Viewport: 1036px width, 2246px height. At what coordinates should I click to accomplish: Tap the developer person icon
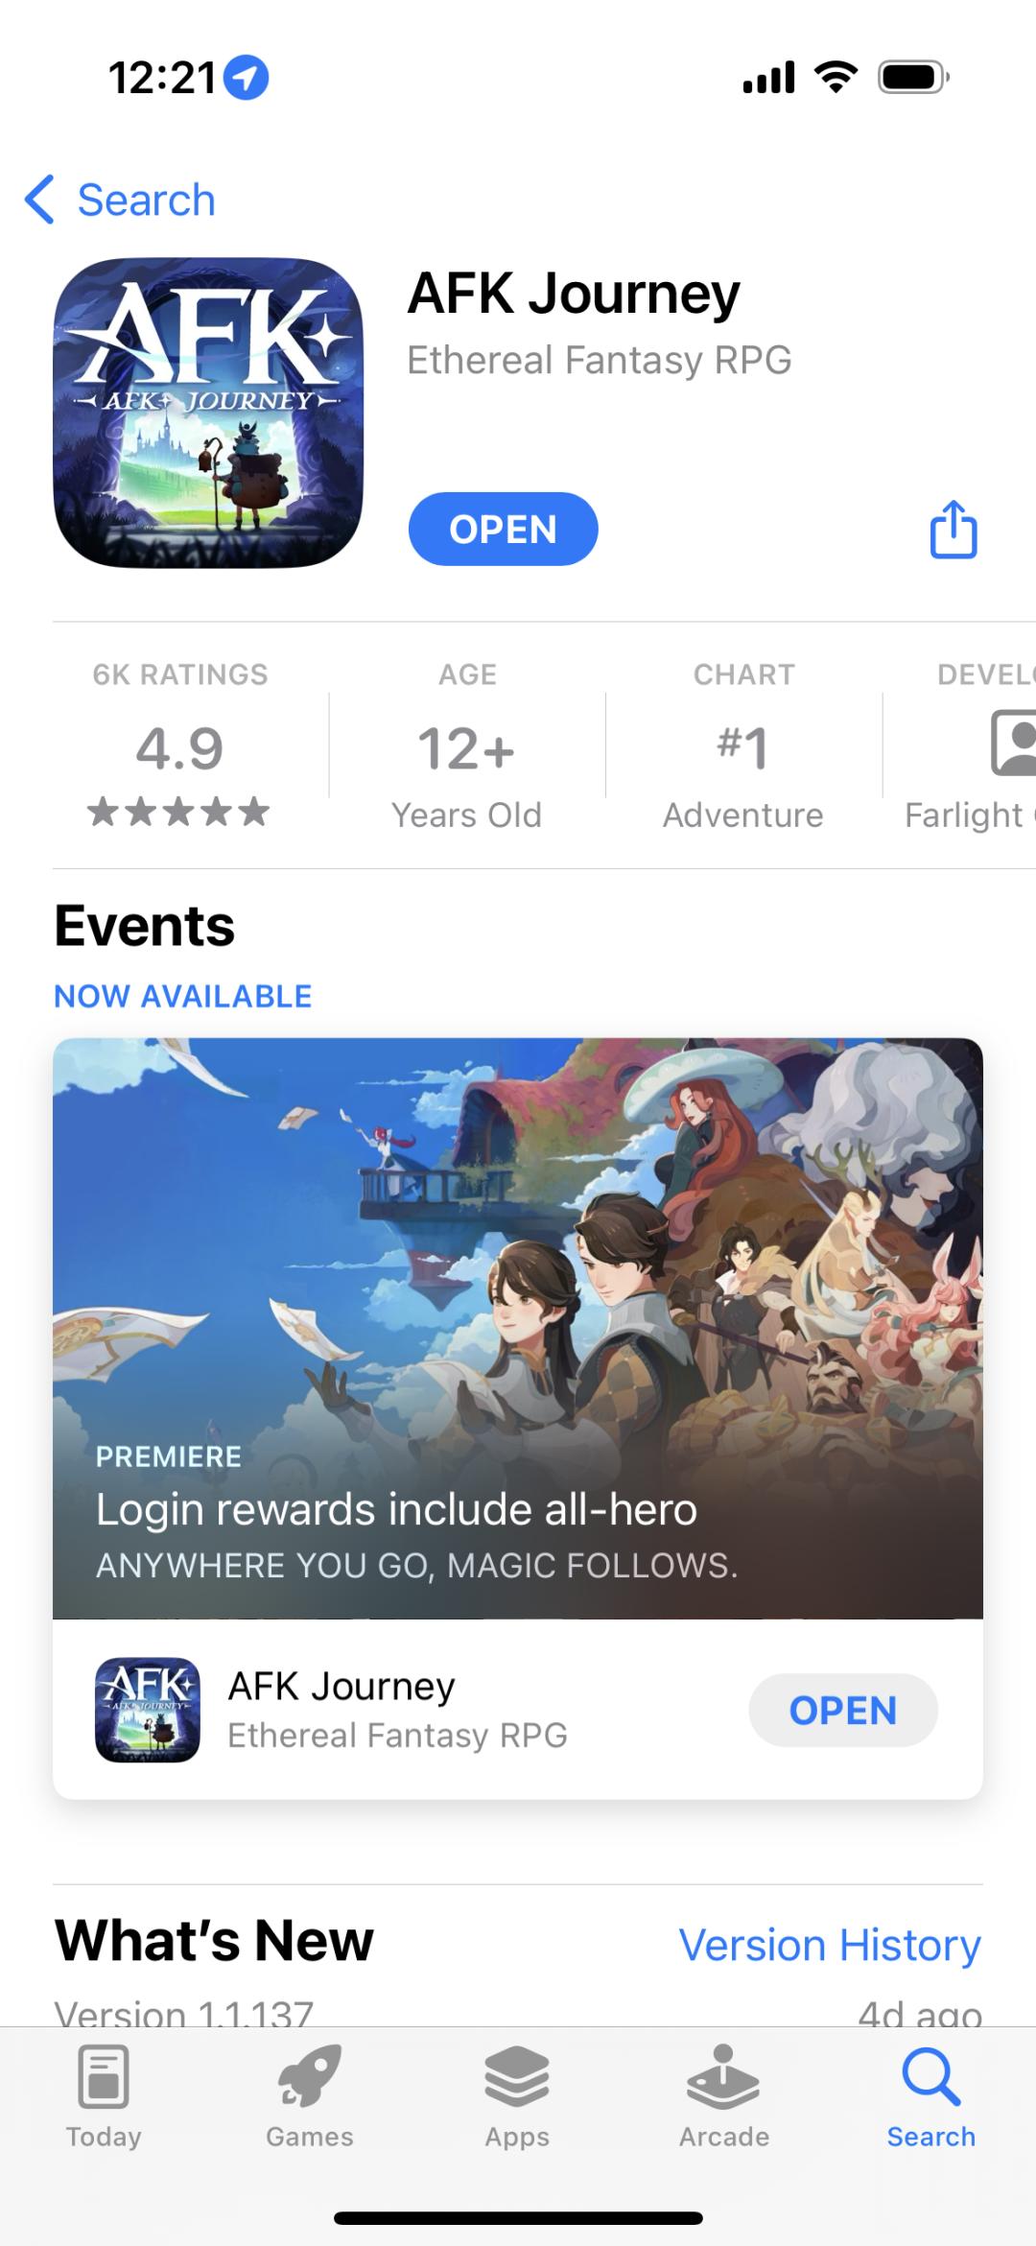click(x=1013, y=743)
